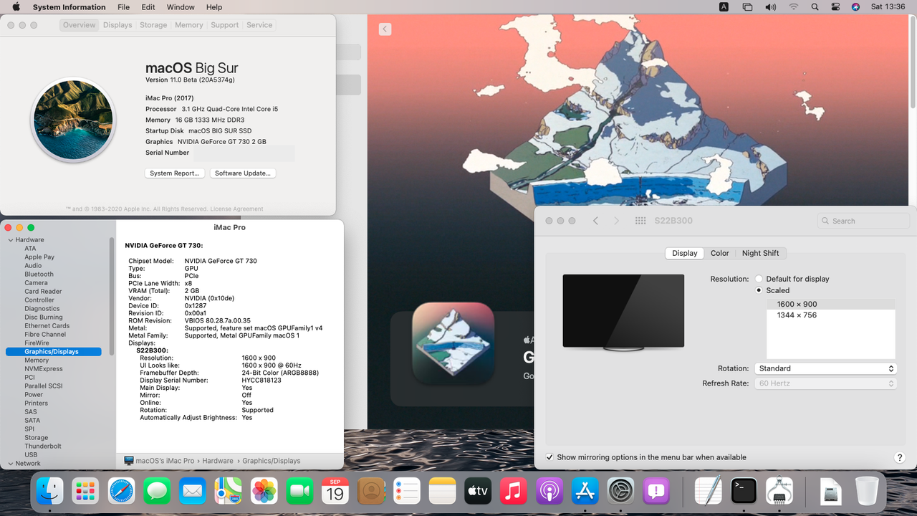917x516 pixels.
Task: Open the File menu
Action: tap(124, 7)
